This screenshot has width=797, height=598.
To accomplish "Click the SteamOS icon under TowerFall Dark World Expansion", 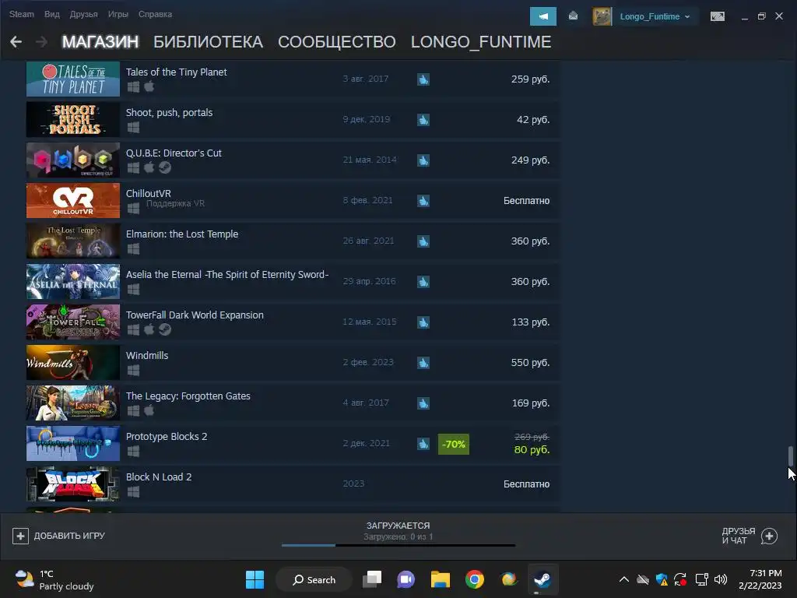I will [x=165, y=329].
